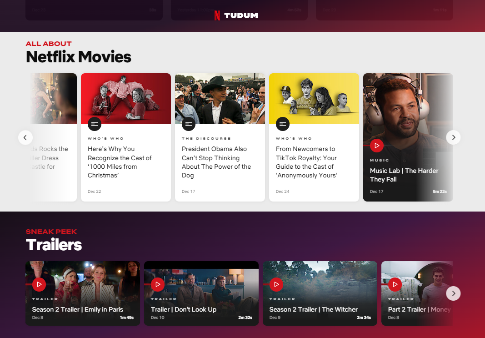Open 'Music Lab | The Harder They Fall' title
Viewport: 485px width, 338px height.
tap(404, 175)
